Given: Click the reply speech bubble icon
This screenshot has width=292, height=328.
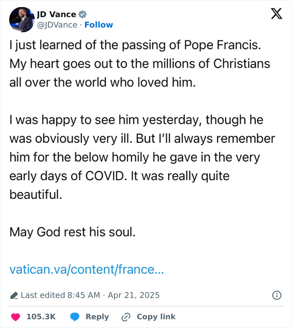Looking at the screenshot, I should pyautogui.click(x=75, y=317).
